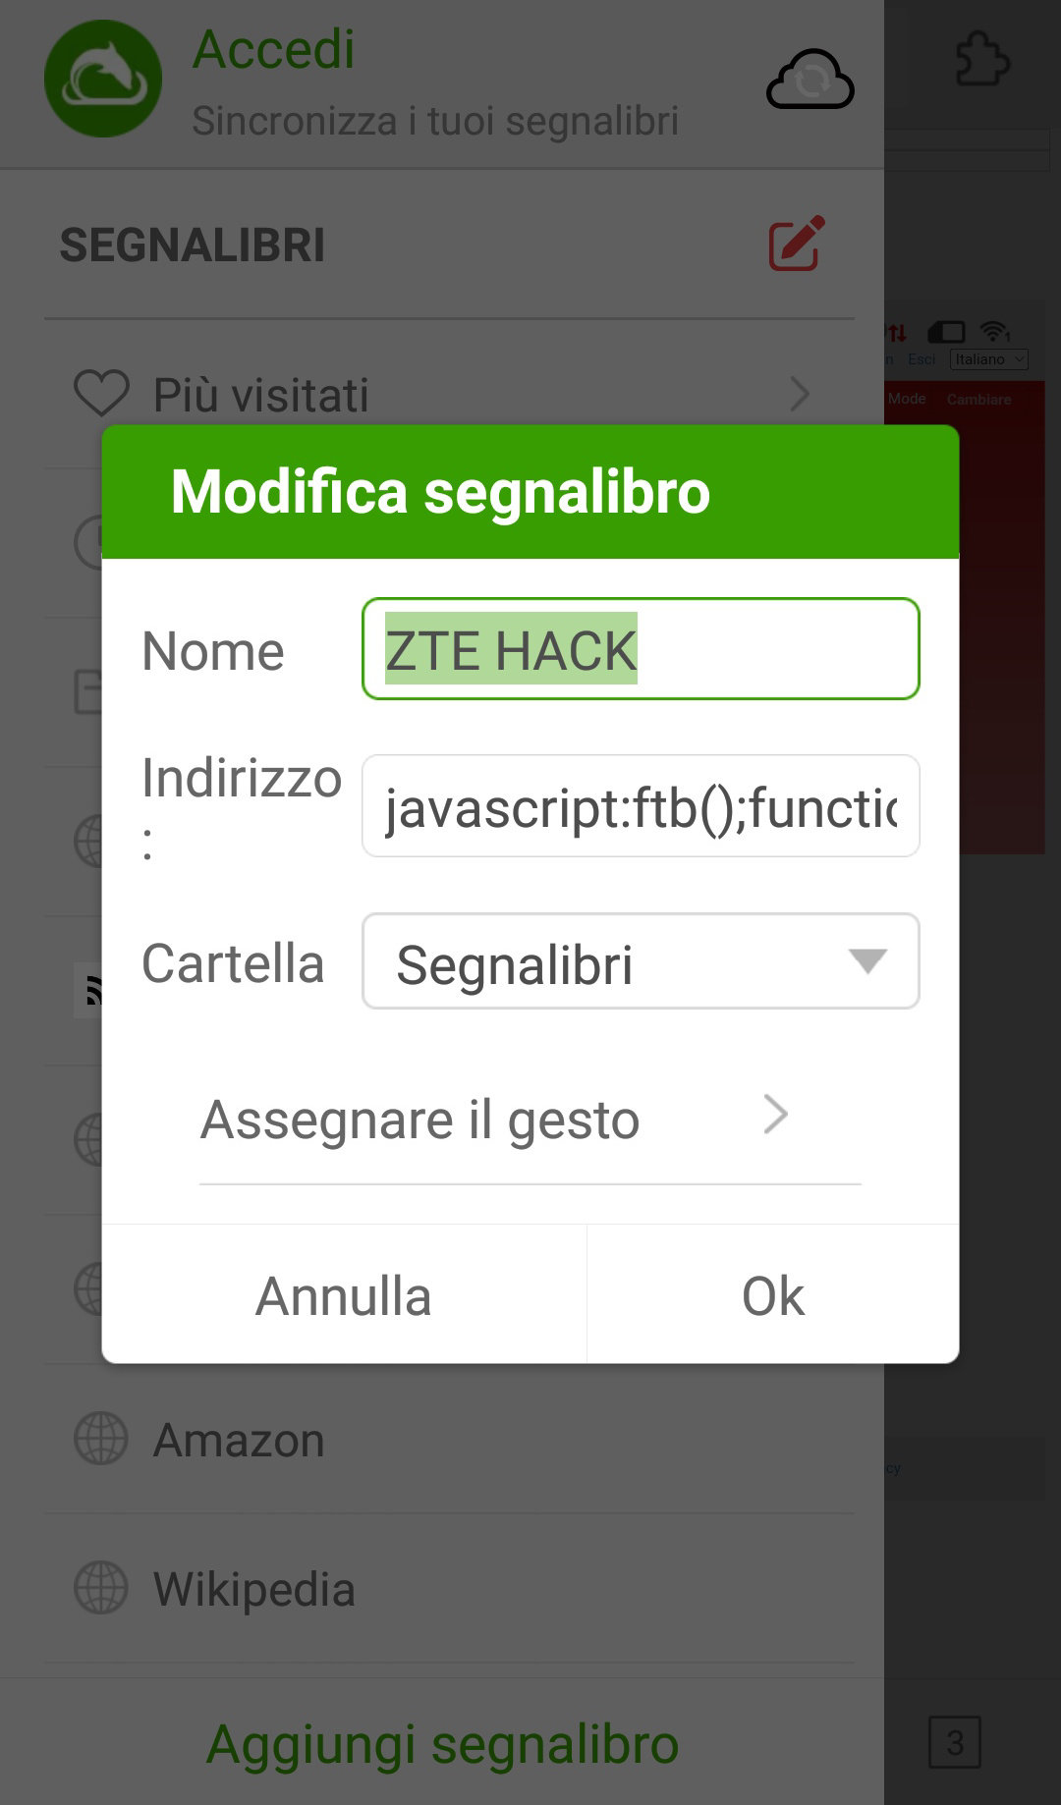Screen dimensions: 1061x1805
Task: Cancel editing with the Annulla button
Action: [344, 1295]
